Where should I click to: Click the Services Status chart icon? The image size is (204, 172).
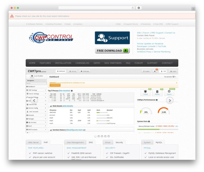pyautogui.click(x=51, y=130)
